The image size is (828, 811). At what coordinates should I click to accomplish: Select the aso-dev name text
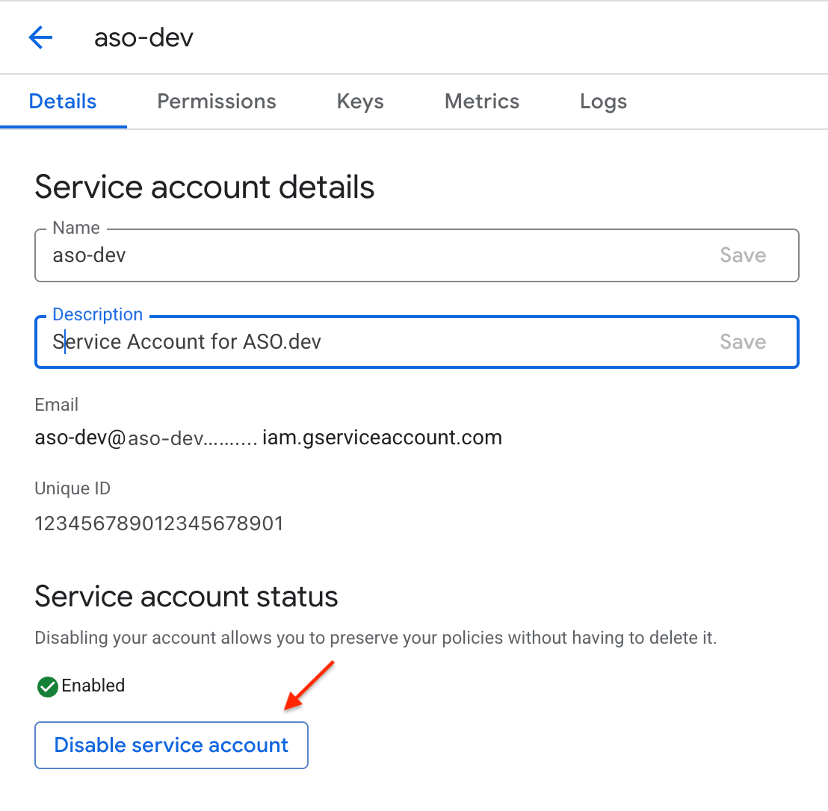[x=89, y=255]
